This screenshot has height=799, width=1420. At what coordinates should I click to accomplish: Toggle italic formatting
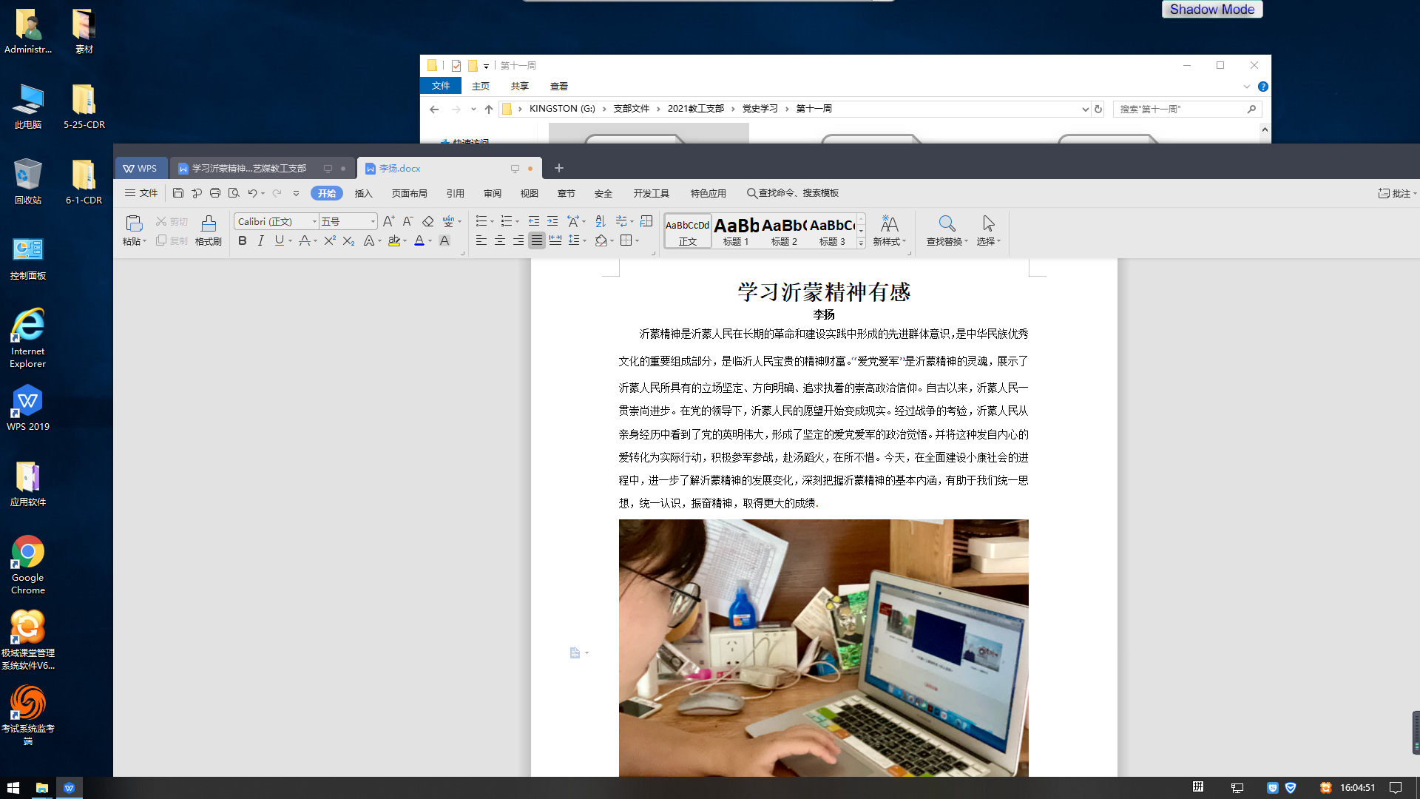tap(260, 240)
